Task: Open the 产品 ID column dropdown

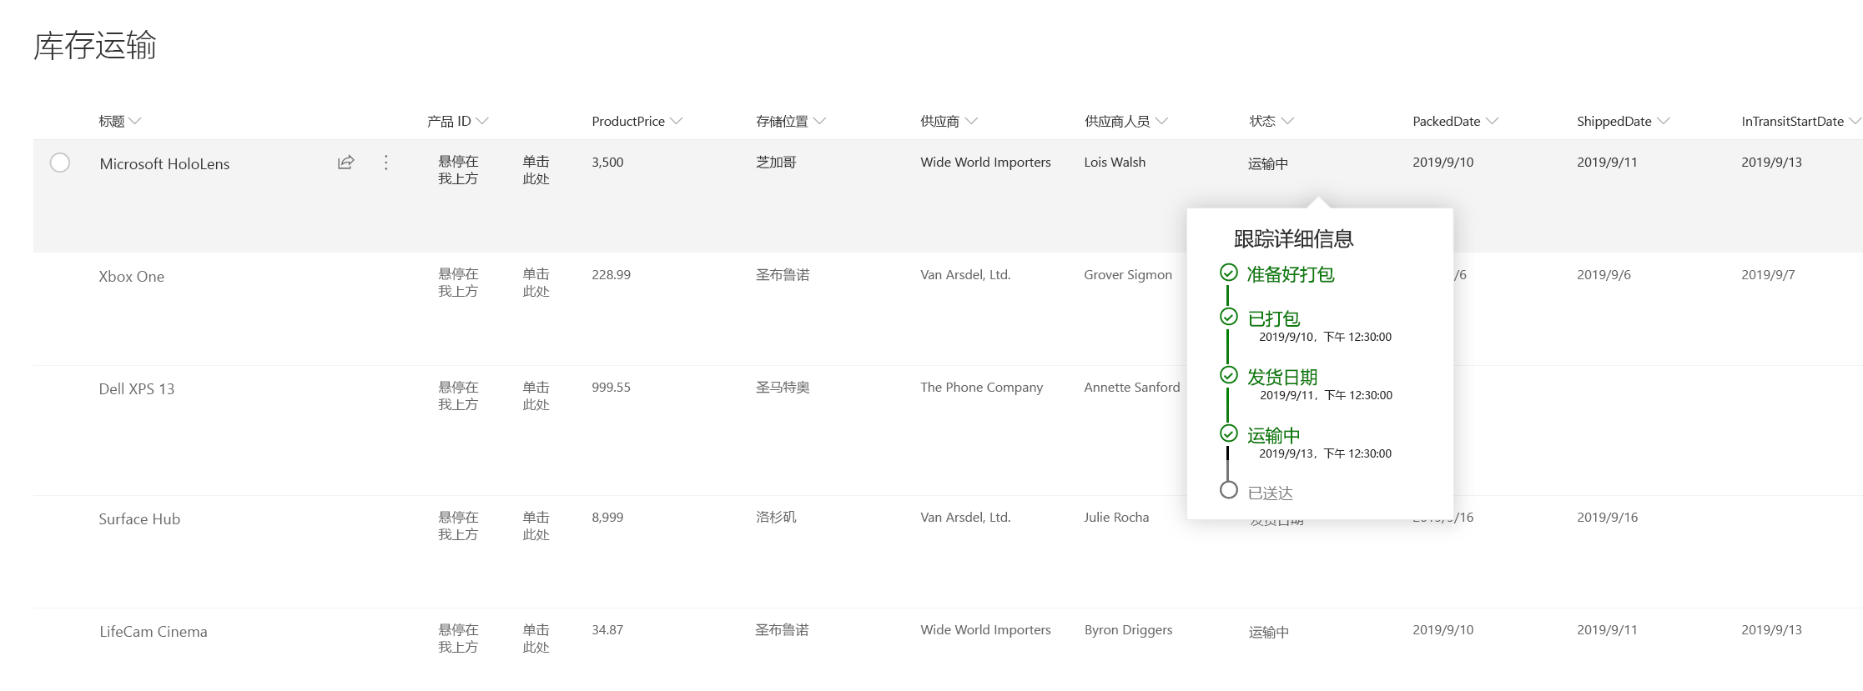Action: coord(457,122)
